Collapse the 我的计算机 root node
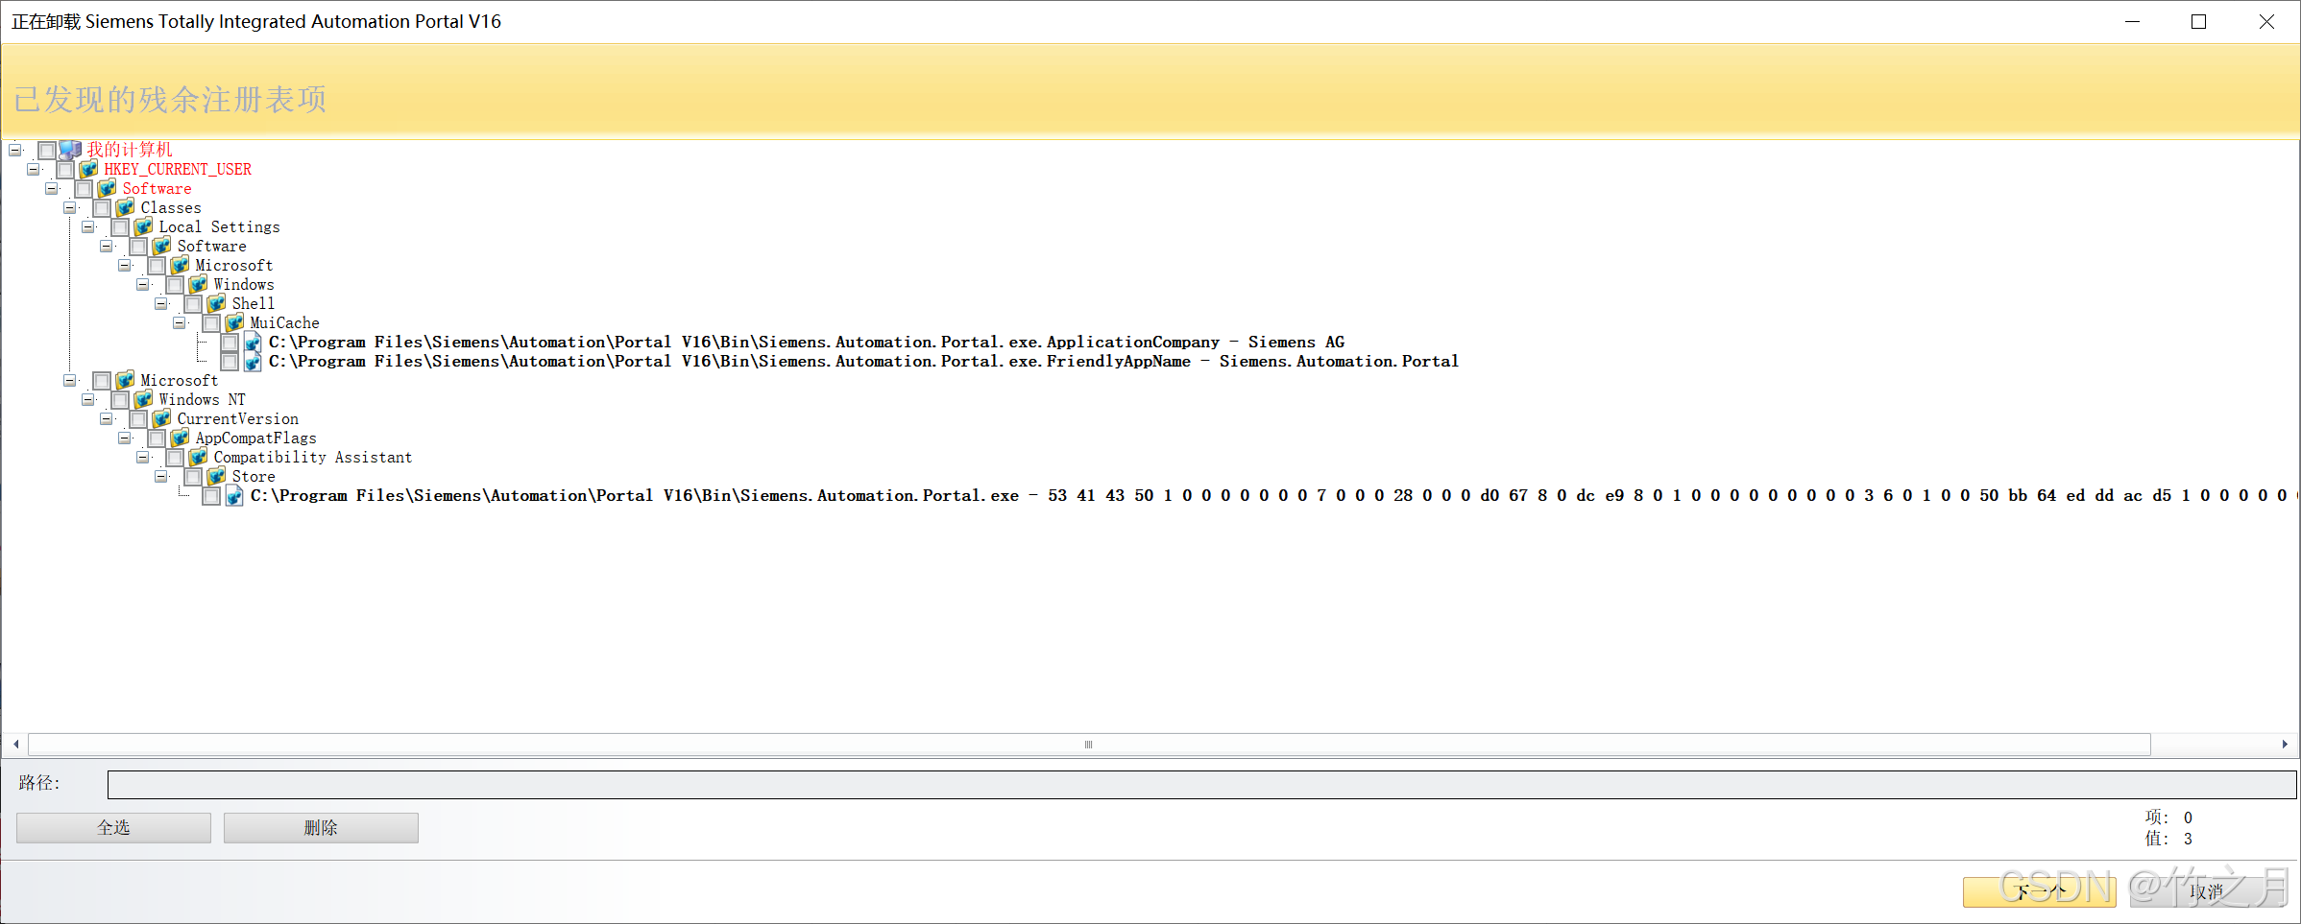 [14, 150]
